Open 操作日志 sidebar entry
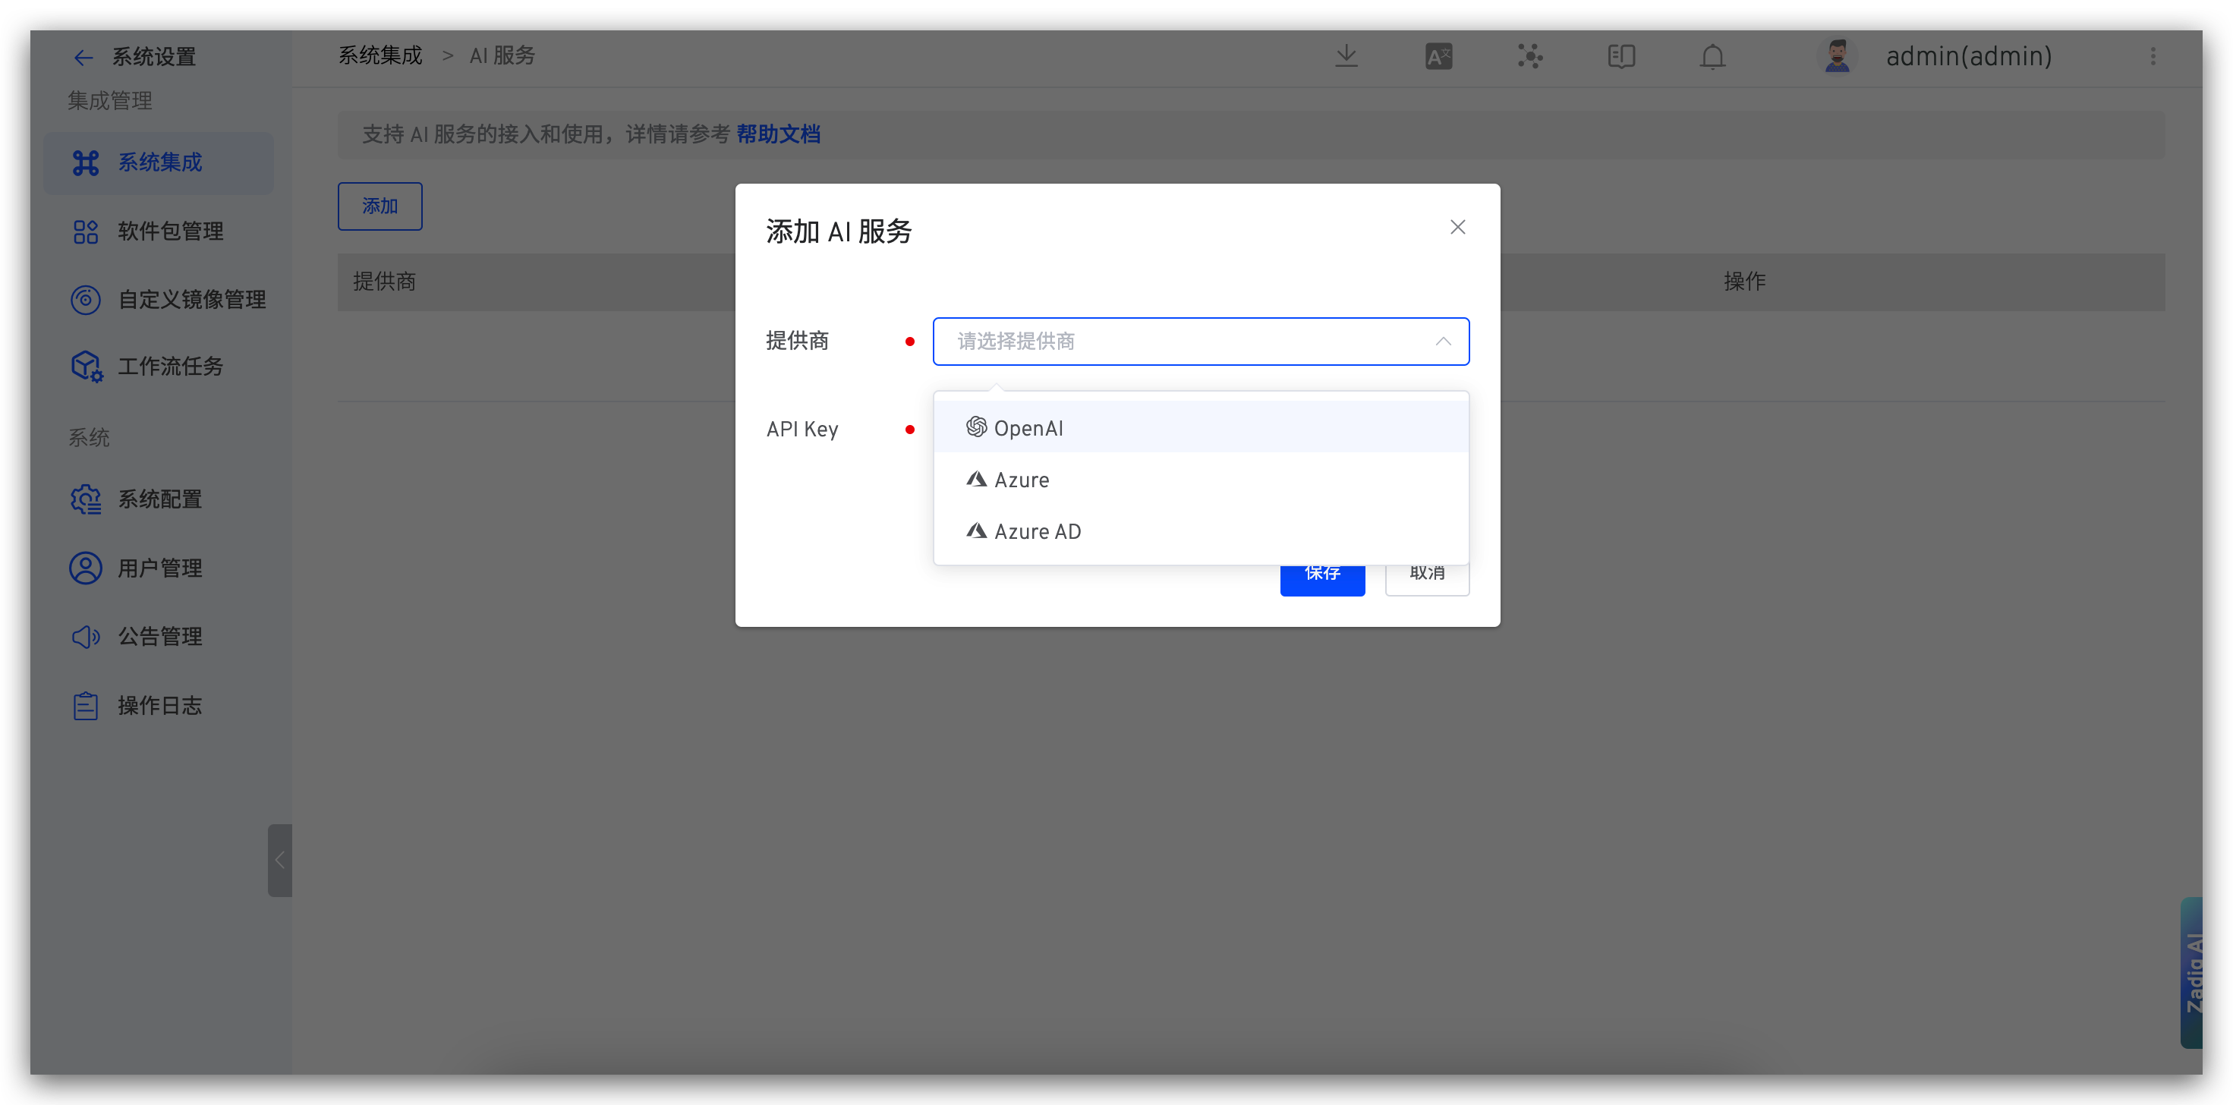 (159, 706)
